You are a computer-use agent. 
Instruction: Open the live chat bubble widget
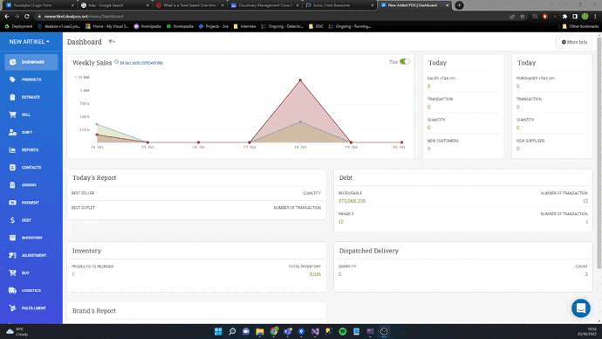(580, 308)
